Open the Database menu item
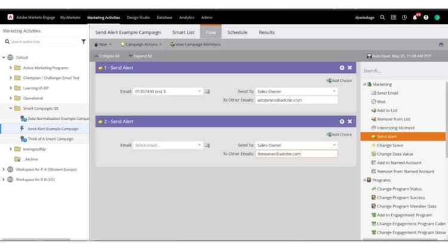448x251 pixels. tap(164, 17)
